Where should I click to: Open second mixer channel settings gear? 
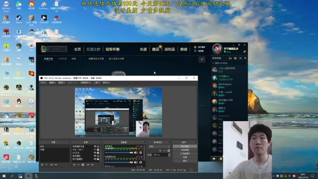coord(141,162)
